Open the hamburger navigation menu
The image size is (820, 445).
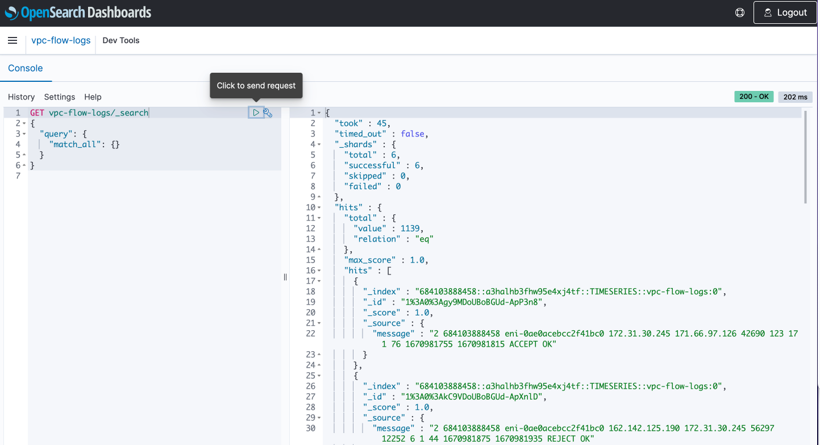pyautogui.click(x=13, y=40)
